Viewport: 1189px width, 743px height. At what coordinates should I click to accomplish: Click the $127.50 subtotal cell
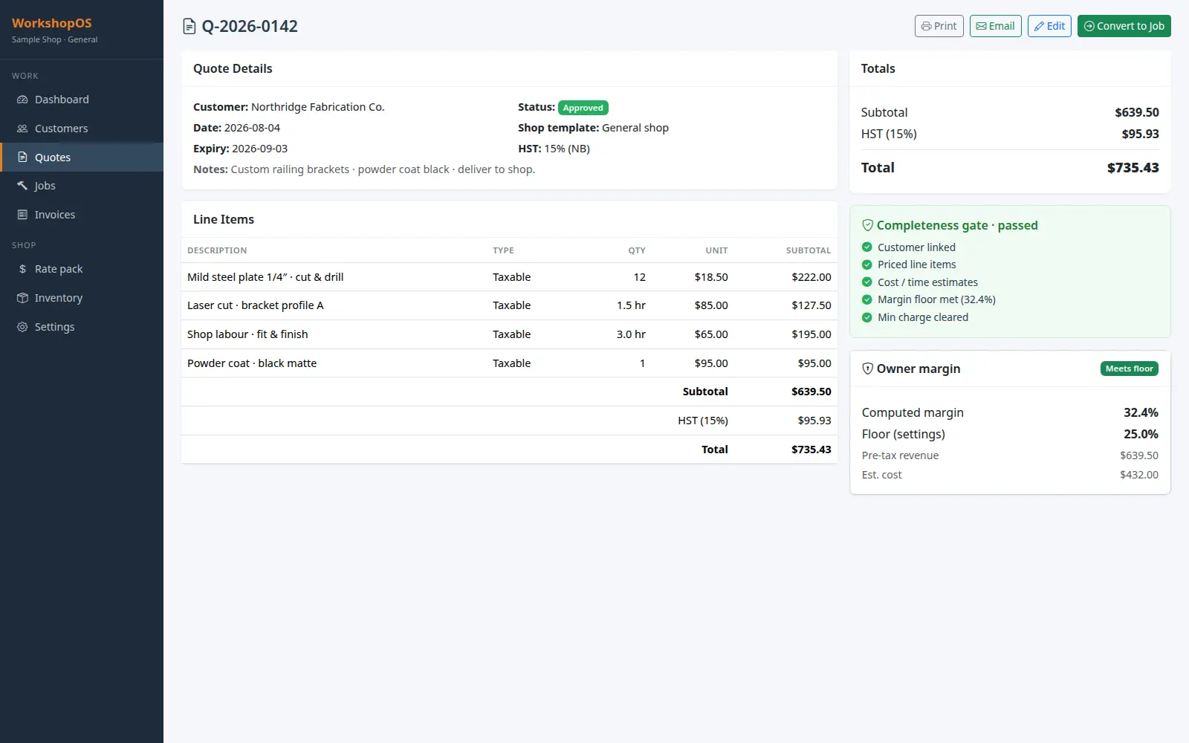point(811,305)
